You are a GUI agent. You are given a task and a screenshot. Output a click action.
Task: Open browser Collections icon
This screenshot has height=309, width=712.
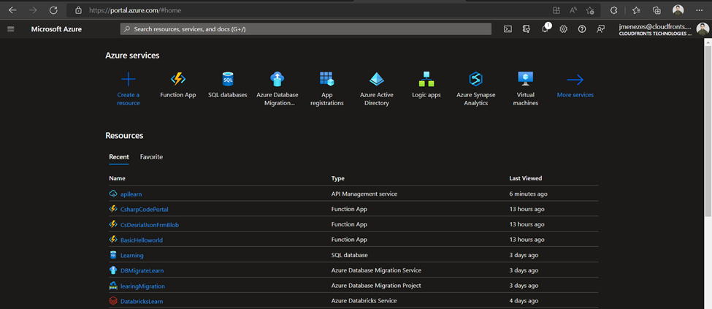click(x=657, y=10)
